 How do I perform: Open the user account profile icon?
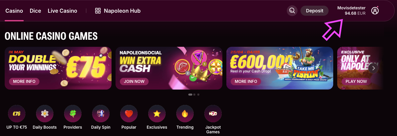click(x=375, y=11)
